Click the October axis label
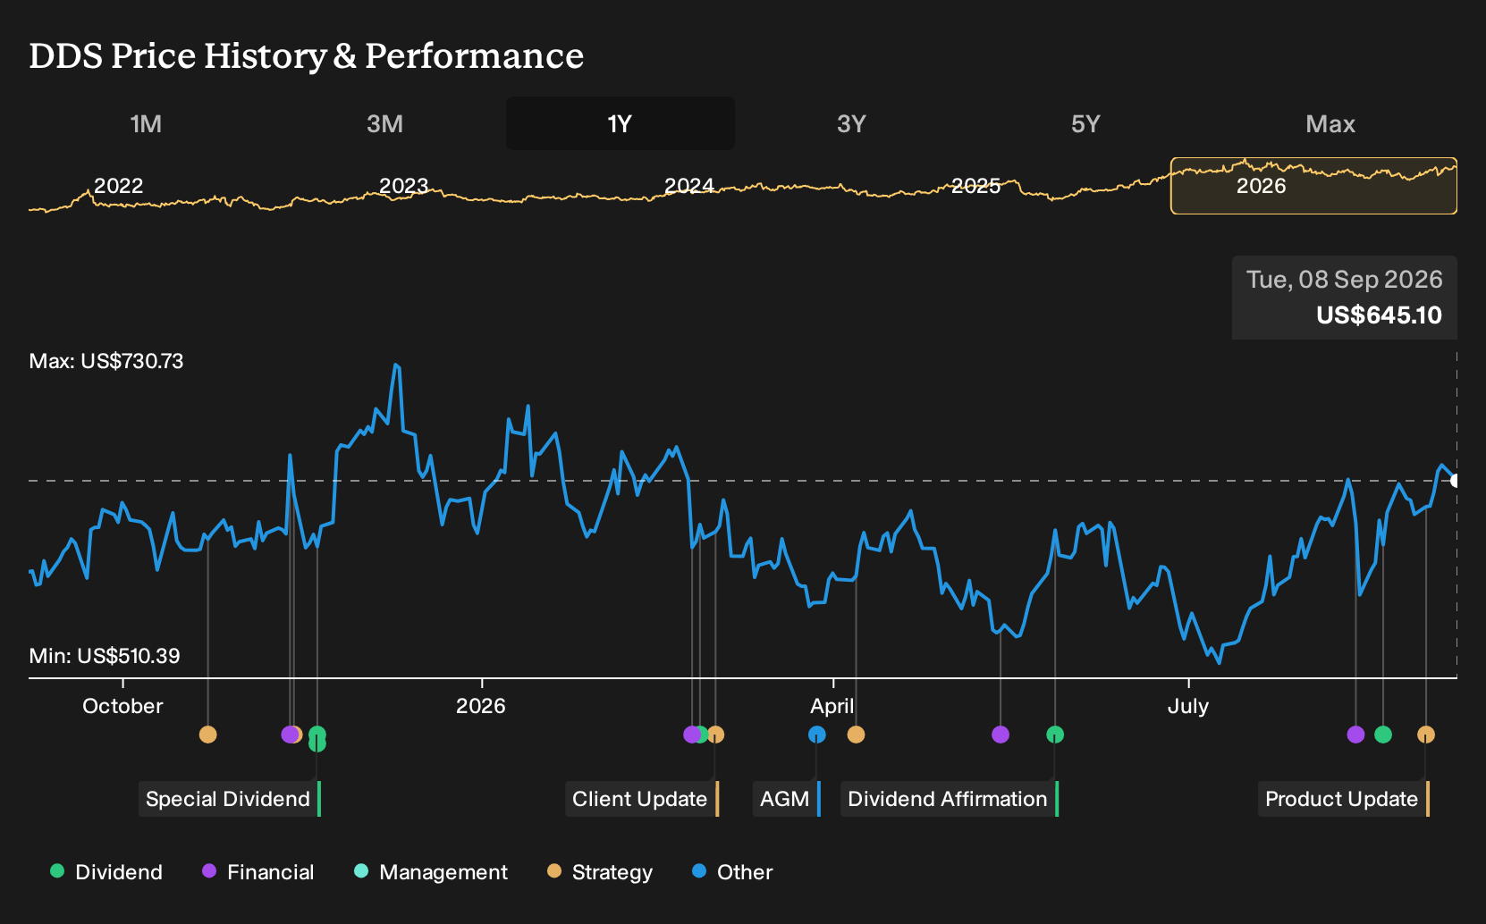The height and width of the screenshot is (924, 1486). point(122,706)
